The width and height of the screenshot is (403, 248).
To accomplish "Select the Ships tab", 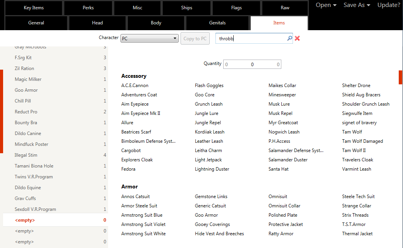I will [187, 8].
